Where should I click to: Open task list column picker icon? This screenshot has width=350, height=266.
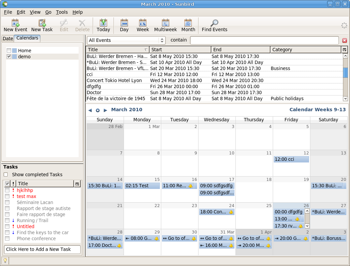point(77,184)
